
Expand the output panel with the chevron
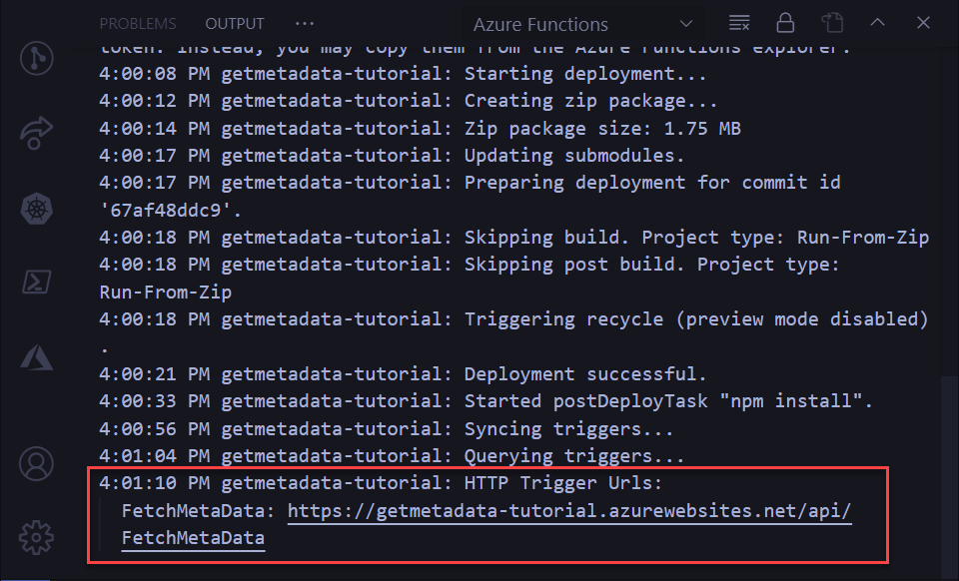pyautogui.click(x=876, y=23)
